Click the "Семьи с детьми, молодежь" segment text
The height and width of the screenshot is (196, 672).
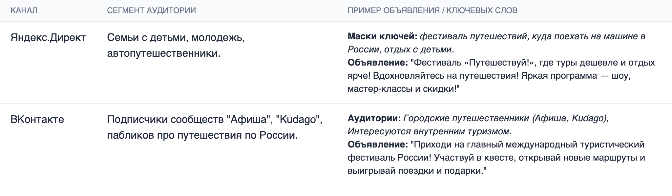pos(176,38)
